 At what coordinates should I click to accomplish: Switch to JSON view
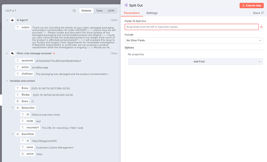(x=111, y=11)
